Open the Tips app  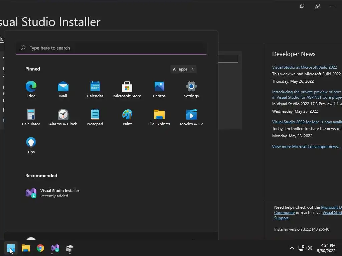[x=31, y=146]
